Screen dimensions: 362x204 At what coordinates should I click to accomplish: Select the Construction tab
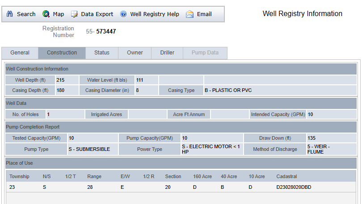[x=62, y=53]
